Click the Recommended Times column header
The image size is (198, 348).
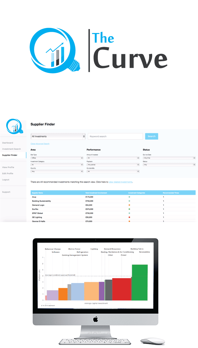coord(171,193)
